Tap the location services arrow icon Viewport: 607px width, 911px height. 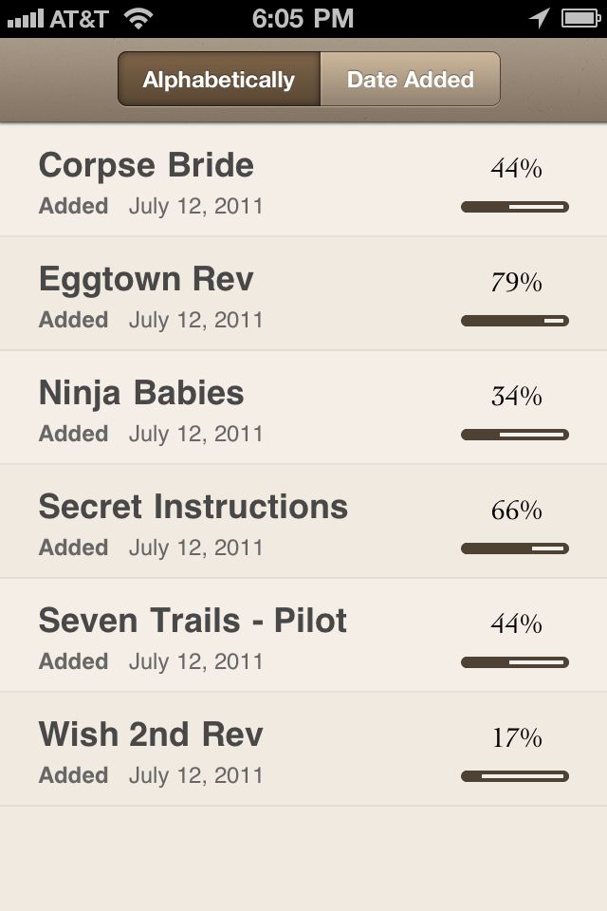[539, 18]
